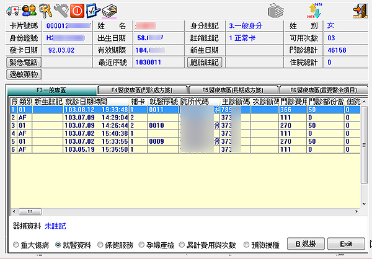Click the keys icon in toolbar
Viewport: 372px width, 259px height.
pos(45,9)
